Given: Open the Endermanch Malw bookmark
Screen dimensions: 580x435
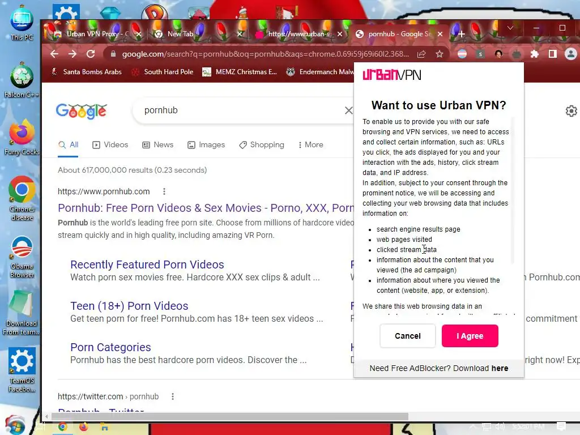Looking at the screenshot, I should click(x=320, y=72).
